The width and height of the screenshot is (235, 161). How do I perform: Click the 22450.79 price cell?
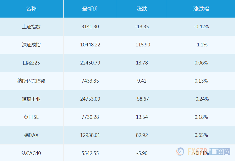(90, 63)
